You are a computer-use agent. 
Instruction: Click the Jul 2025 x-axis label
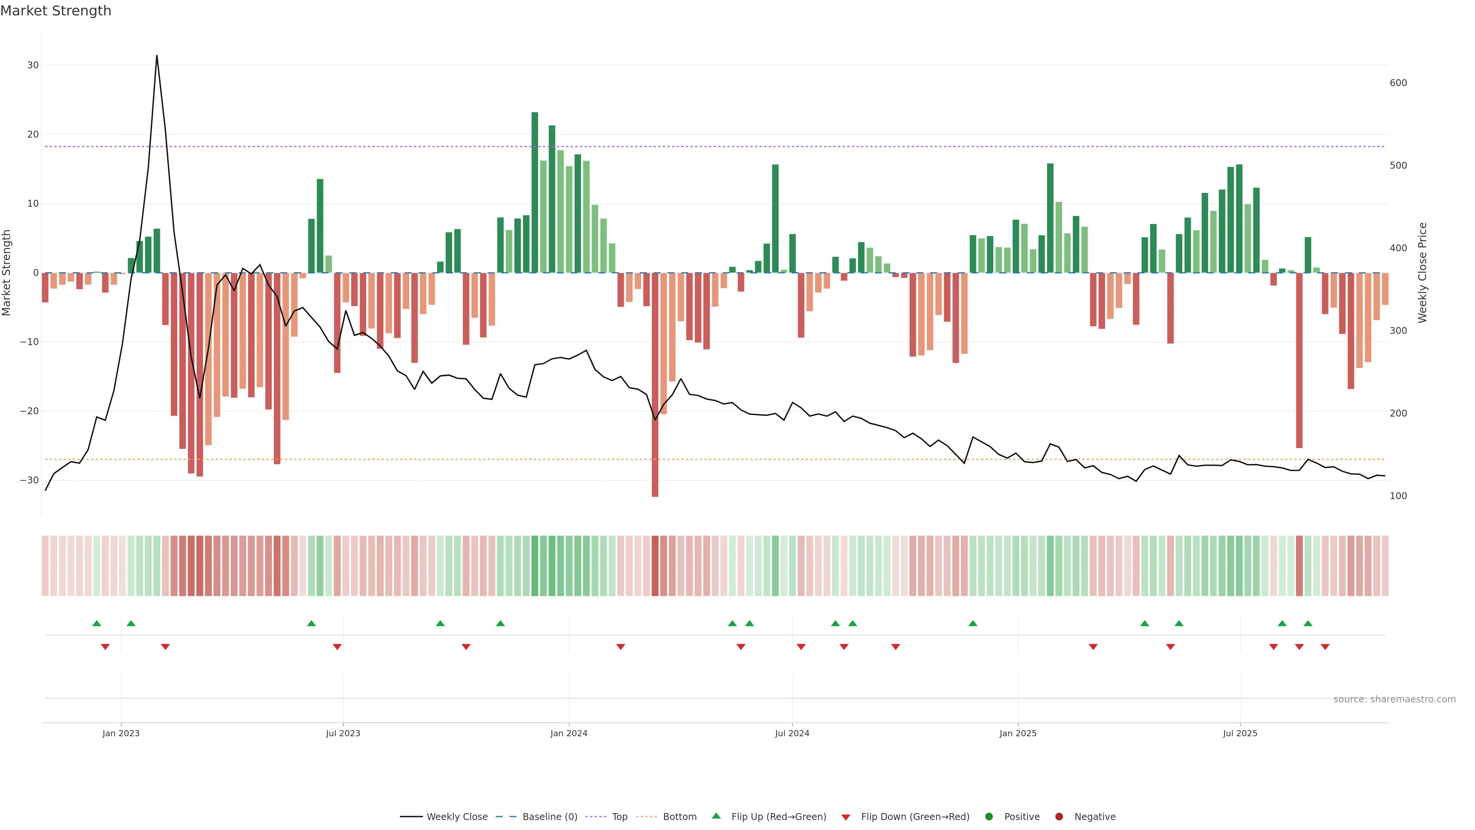(x=1240, y=733)
